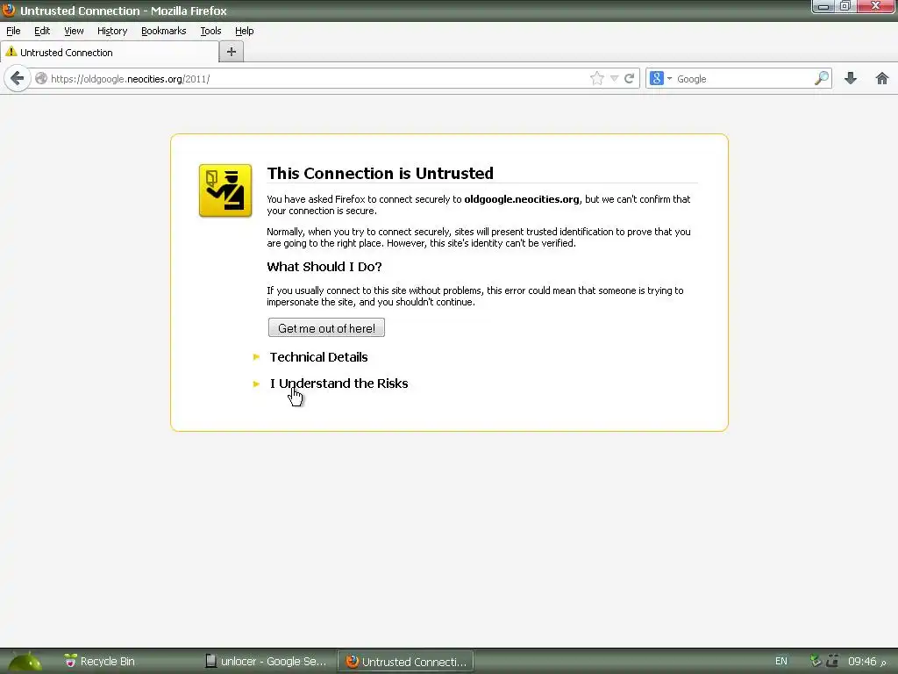Open the History menu

[x=112, y=31]
